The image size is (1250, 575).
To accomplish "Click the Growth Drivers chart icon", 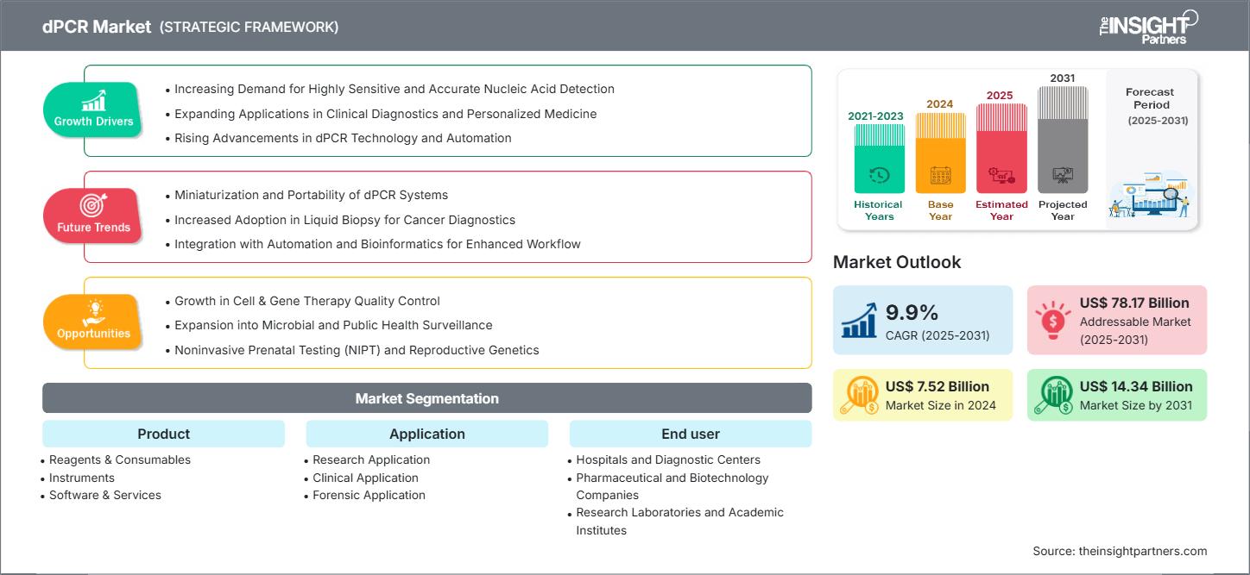I will tap(92, 102).
